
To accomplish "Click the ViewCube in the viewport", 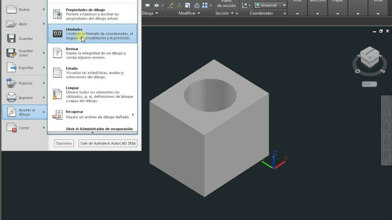I will 369,57.
